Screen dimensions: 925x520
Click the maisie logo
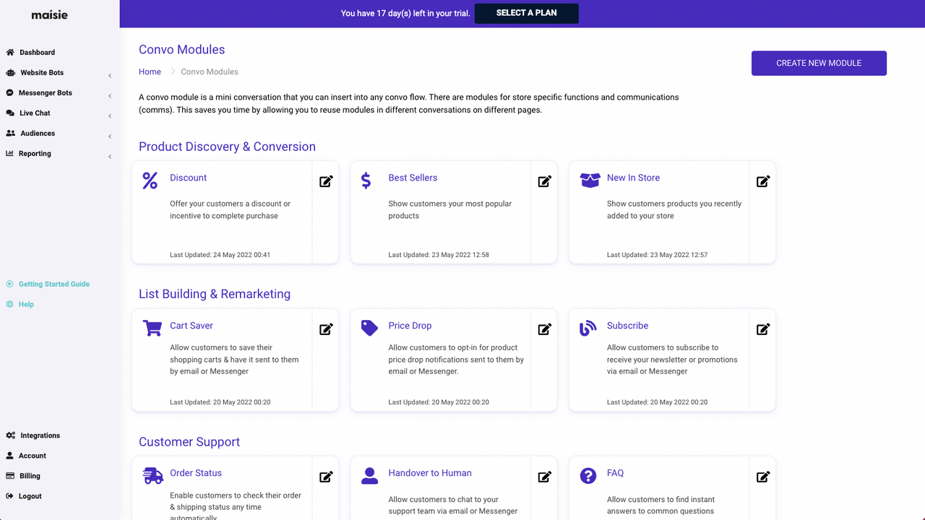point(49,14)
